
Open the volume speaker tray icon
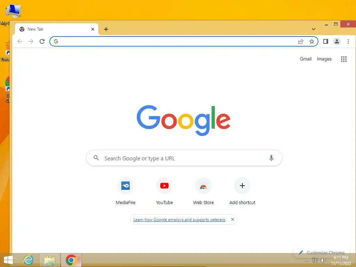(x=323, y=260)
